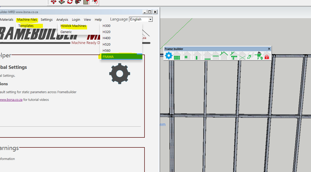Viewport: 311px width, 172px height.
Task: Expand the Howick Machines submenu
Action: [x=73, y=26]
